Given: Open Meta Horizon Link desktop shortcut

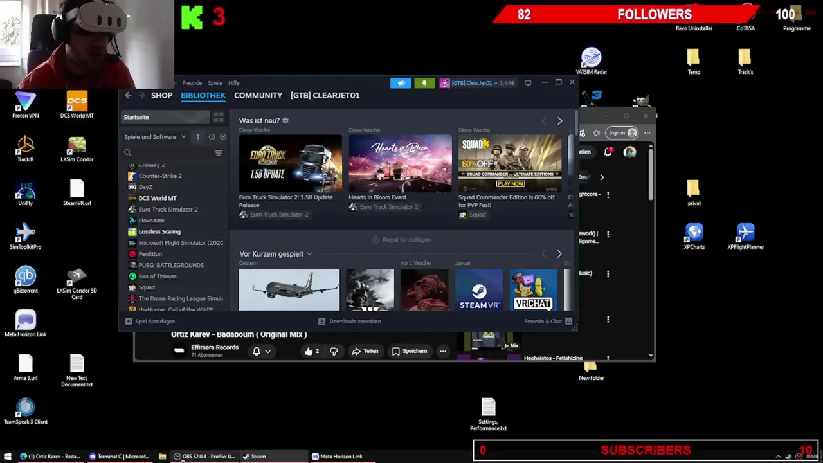Looking at the screenshot, I should click(x=26, y=323).
